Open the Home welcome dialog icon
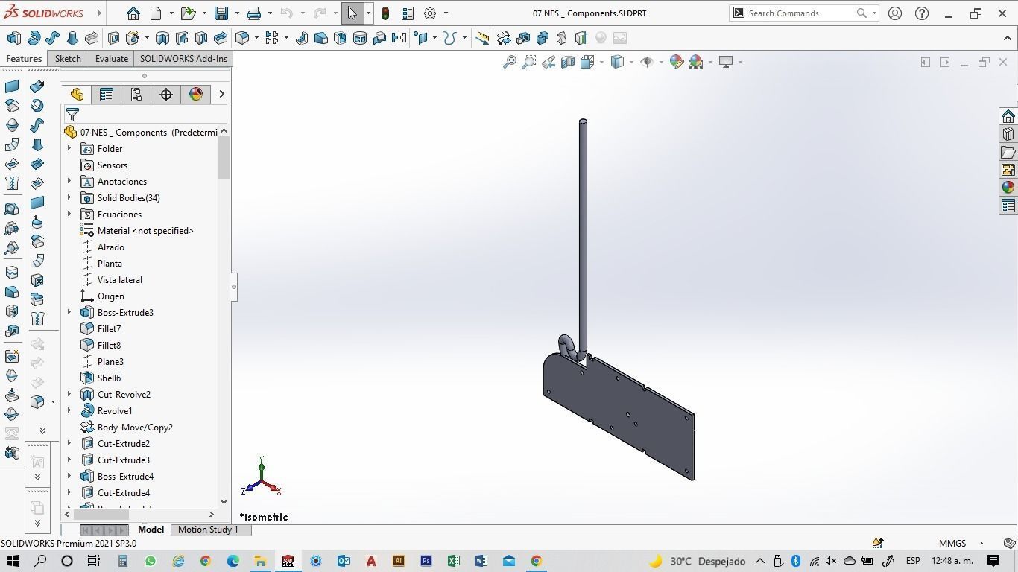Viewport: 1018px width, 572px height. (x=133, y=13)
